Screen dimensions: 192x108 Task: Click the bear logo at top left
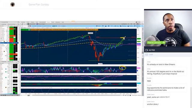(x=13, y=4)
